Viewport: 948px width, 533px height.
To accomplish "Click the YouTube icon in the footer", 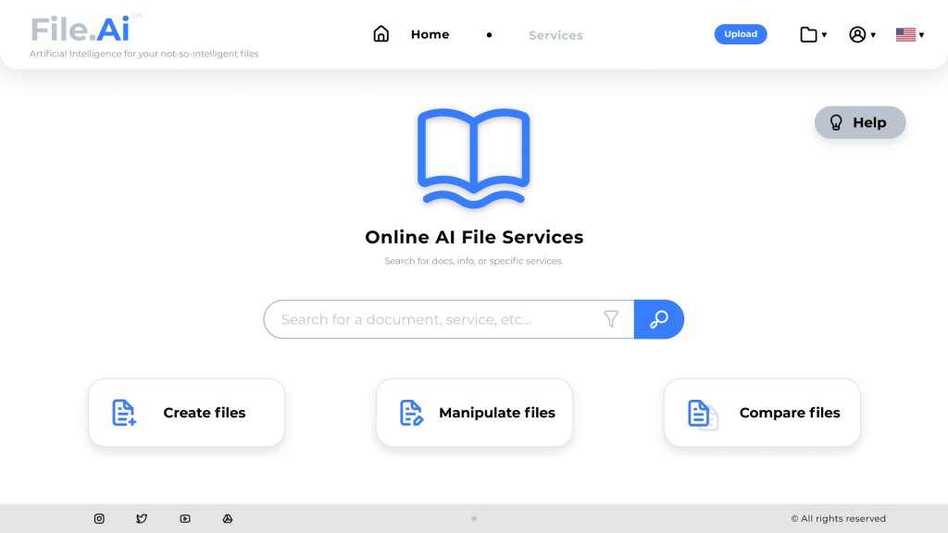I will click(185, 519).
